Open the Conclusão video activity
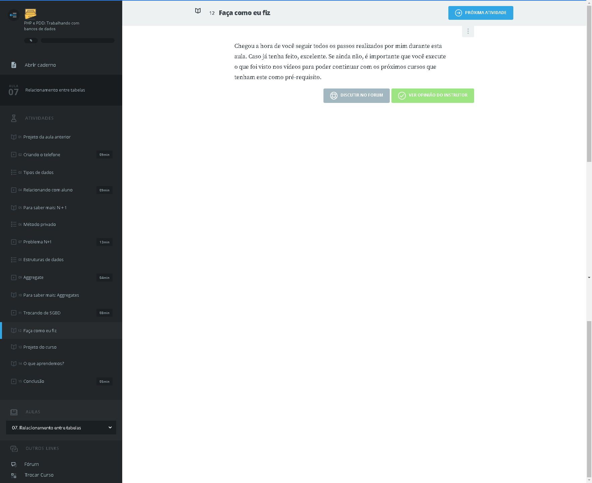Viewport: 592px width, 483px height. (x=34, y=381)
